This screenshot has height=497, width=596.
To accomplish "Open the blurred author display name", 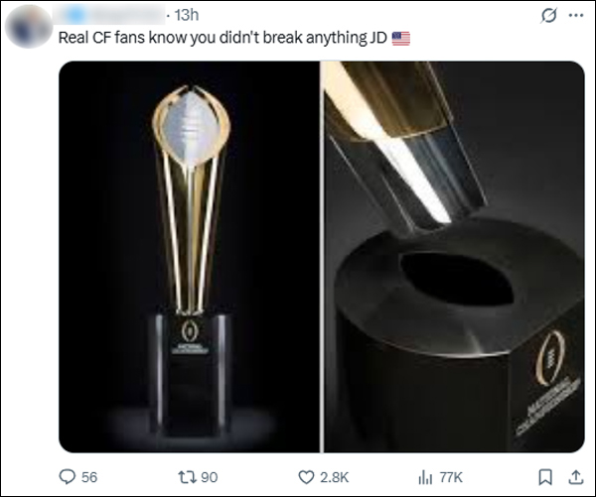I will click(111, 15).
